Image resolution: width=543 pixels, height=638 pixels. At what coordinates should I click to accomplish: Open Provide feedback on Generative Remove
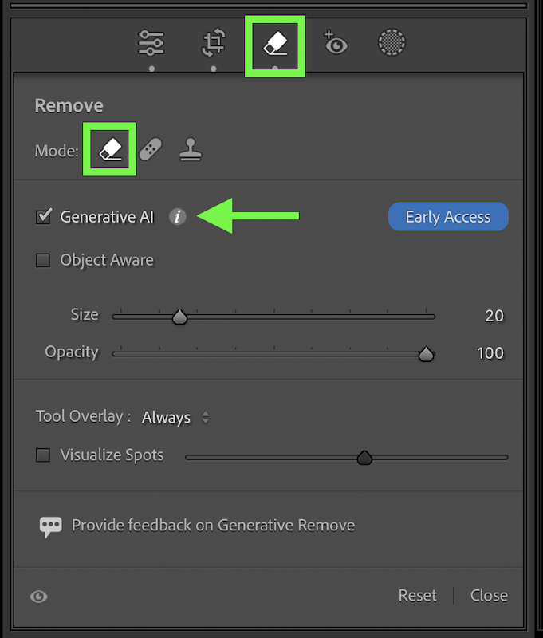tap(197, 526)
